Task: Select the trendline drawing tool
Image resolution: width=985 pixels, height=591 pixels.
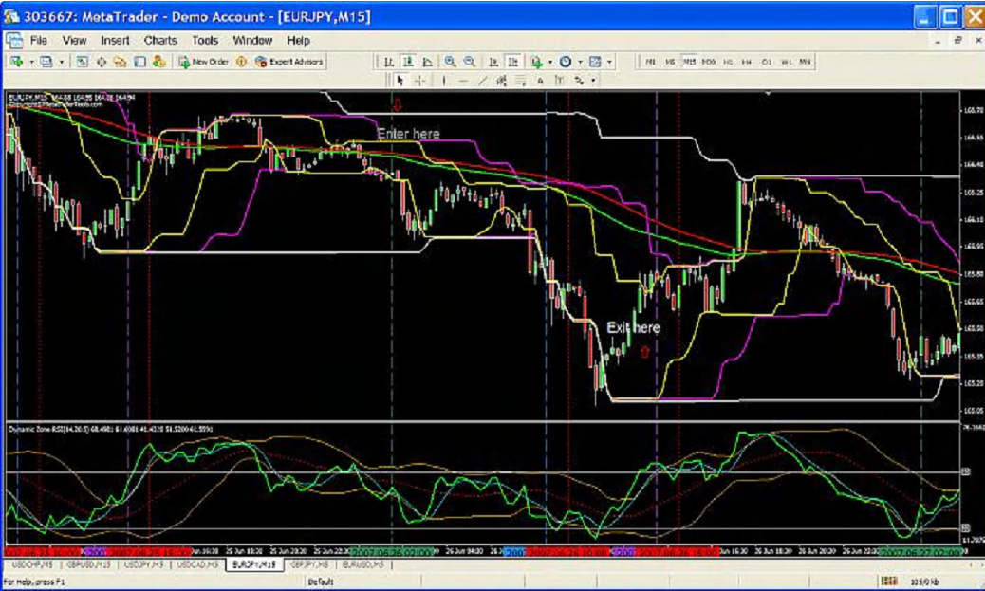Action: click(482, 81)
